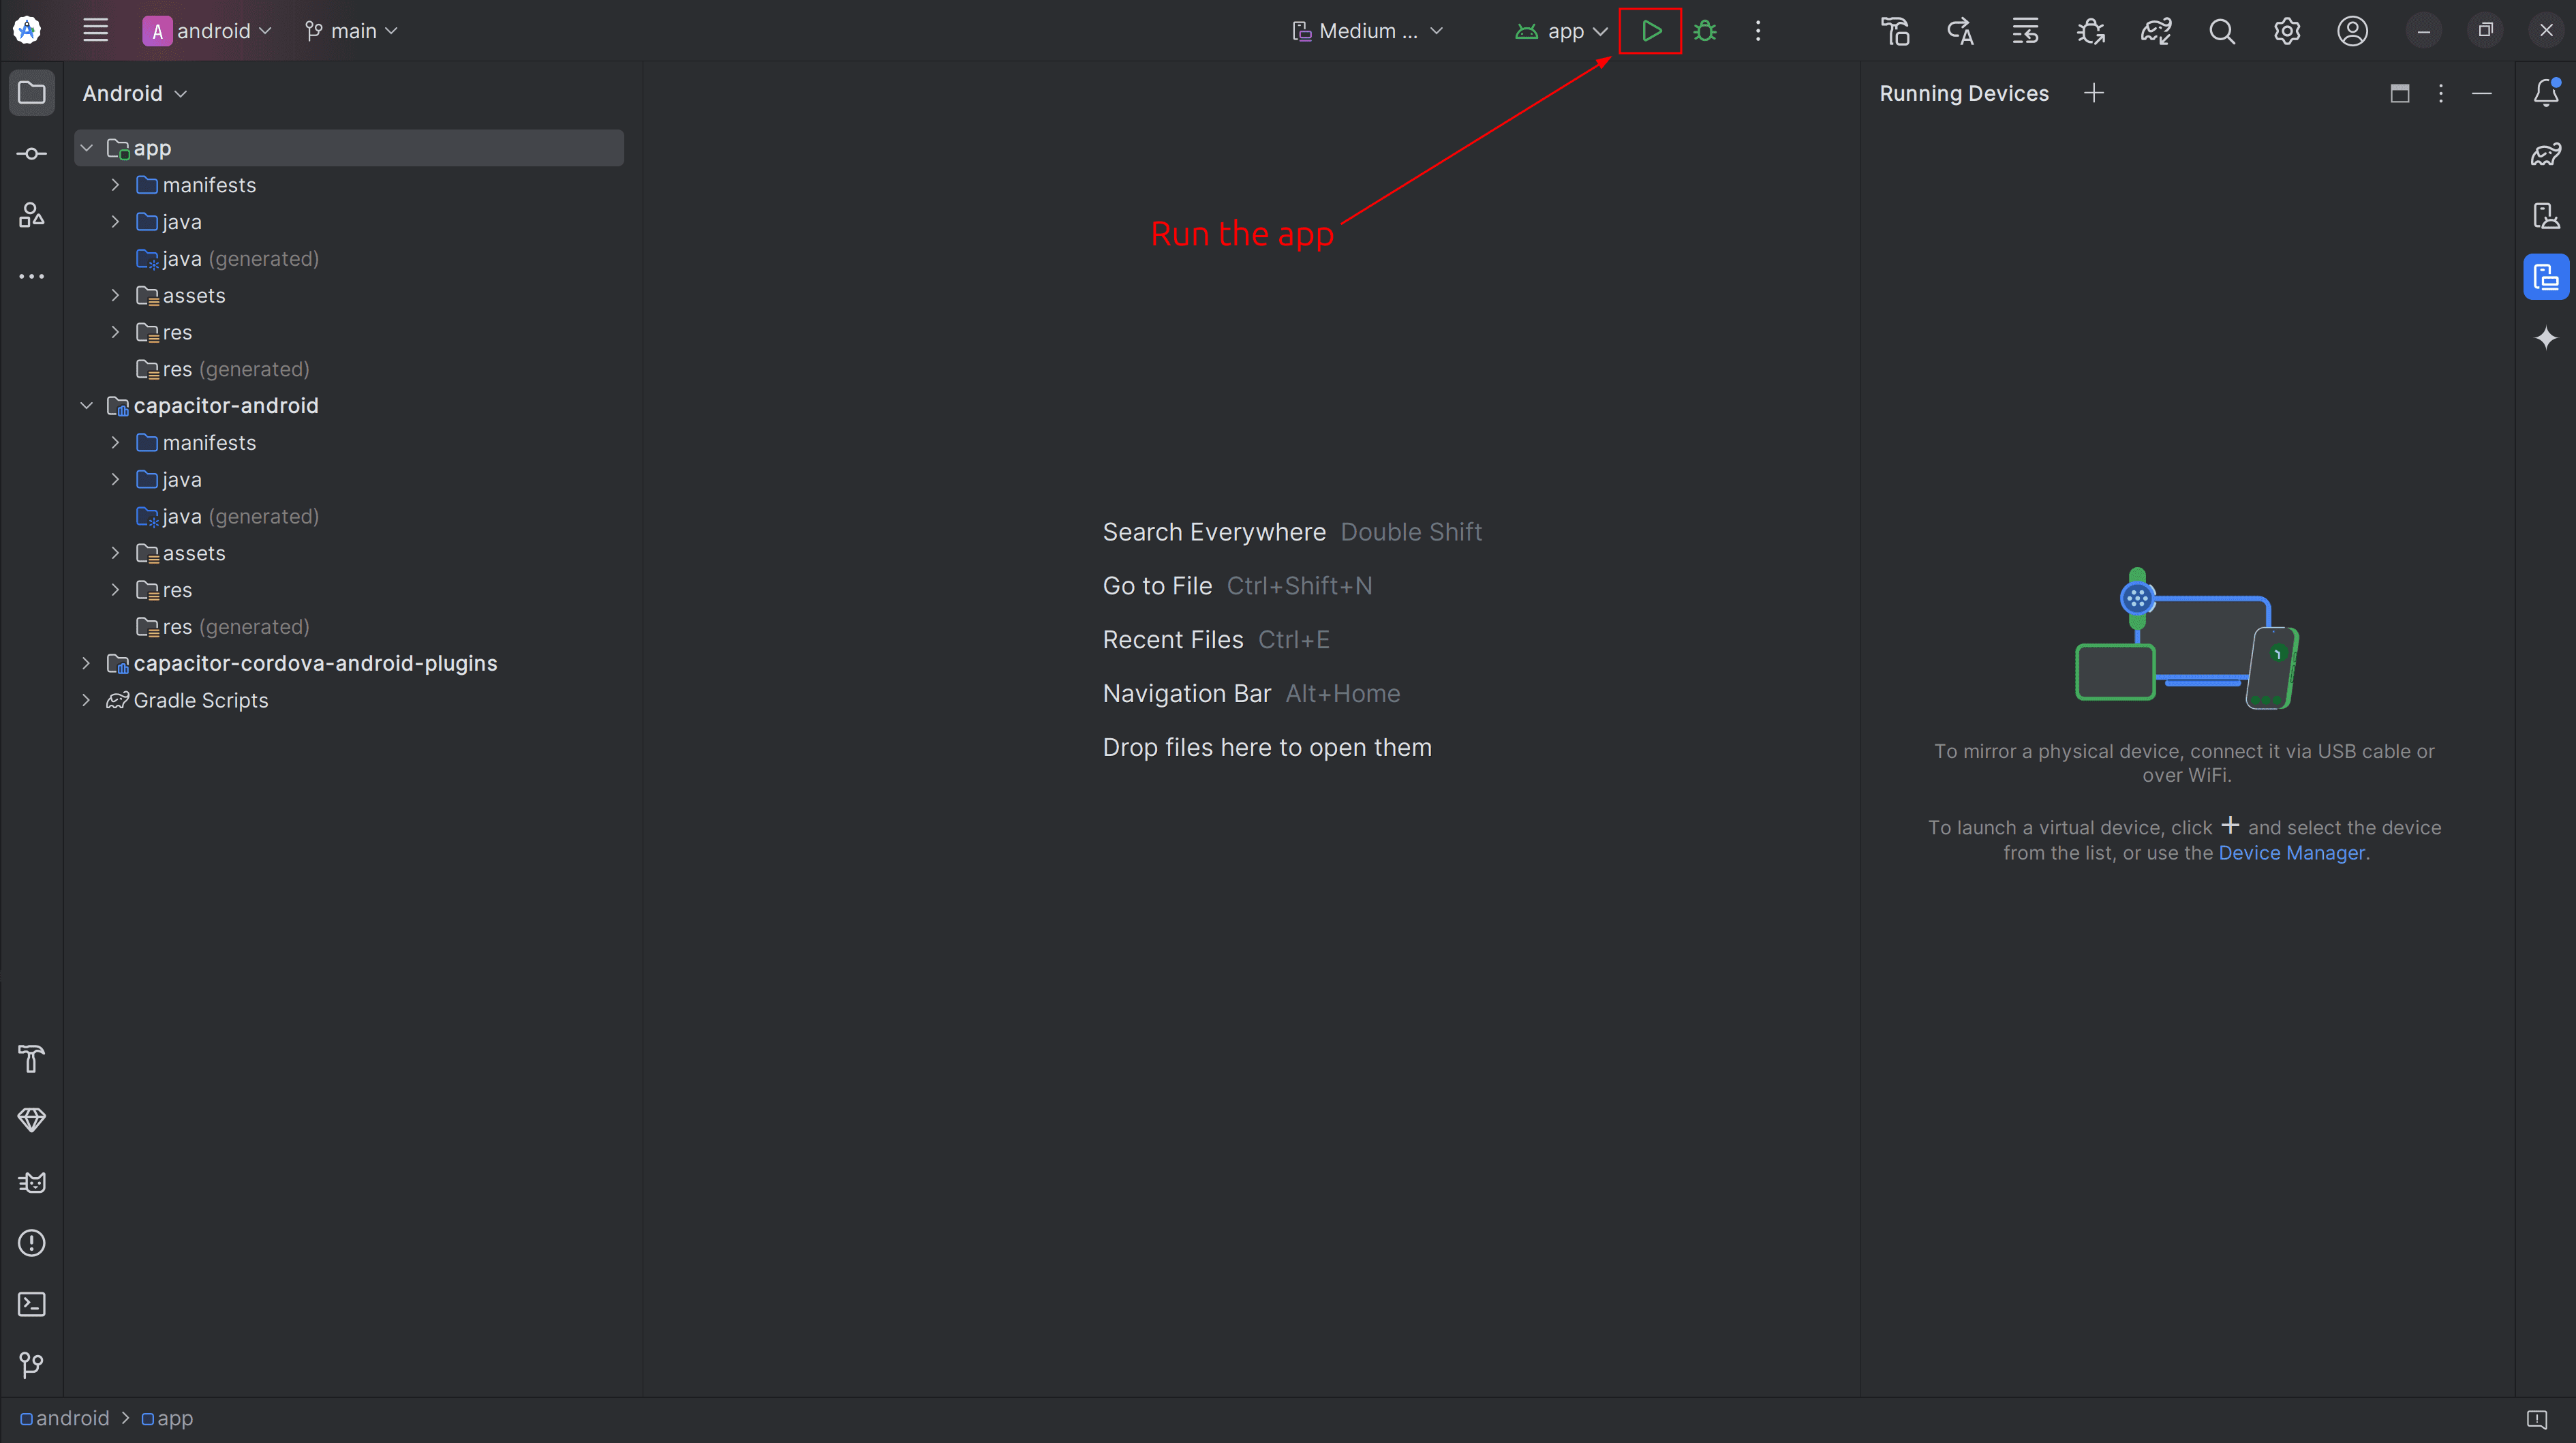2576x1443 pixels.
Task: Click the plus button to add a device
Action: point(2093,93)
